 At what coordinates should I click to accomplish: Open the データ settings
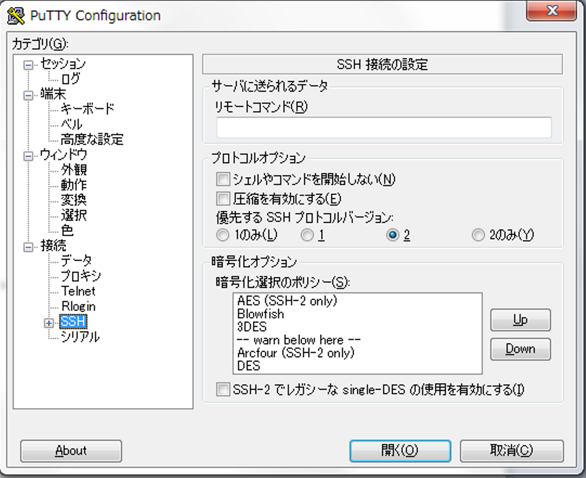[76, 261]
